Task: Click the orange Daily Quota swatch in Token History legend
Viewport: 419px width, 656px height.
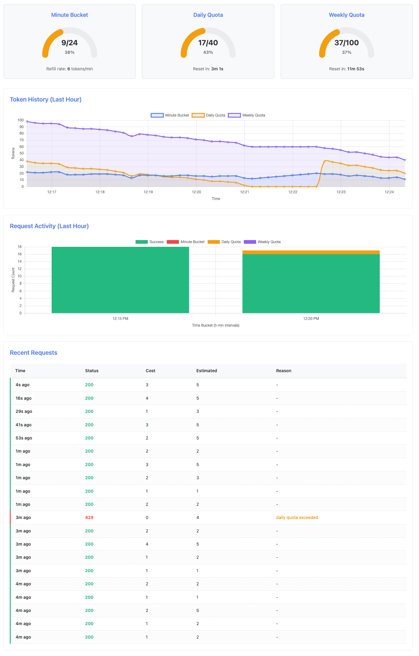Action: (198, 115)
